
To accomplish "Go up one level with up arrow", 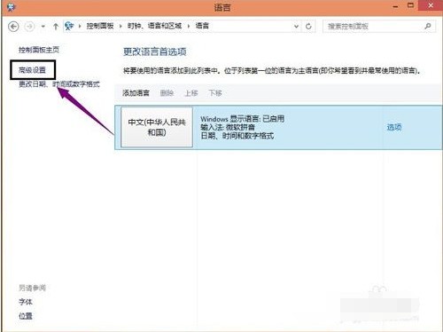I will [x=56, y=27].
